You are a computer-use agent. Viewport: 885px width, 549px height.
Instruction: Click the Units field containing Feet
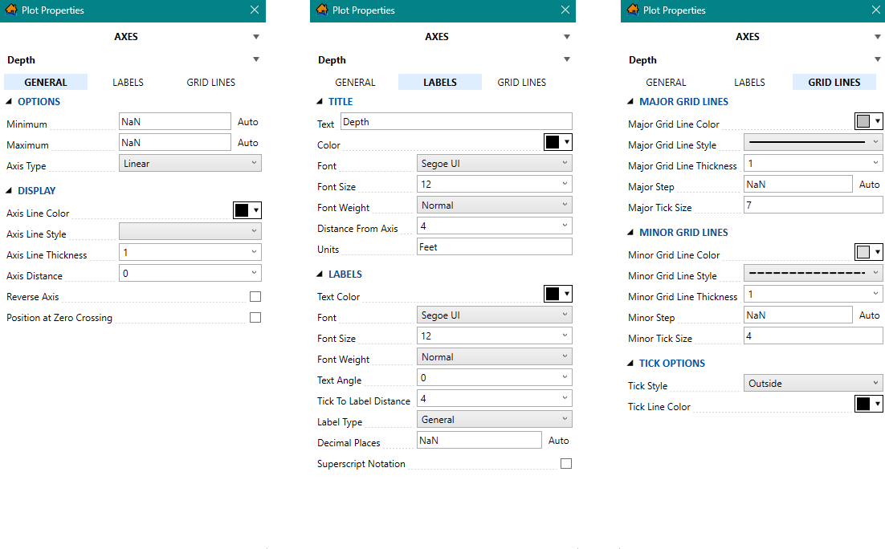[x=494, y=247]
